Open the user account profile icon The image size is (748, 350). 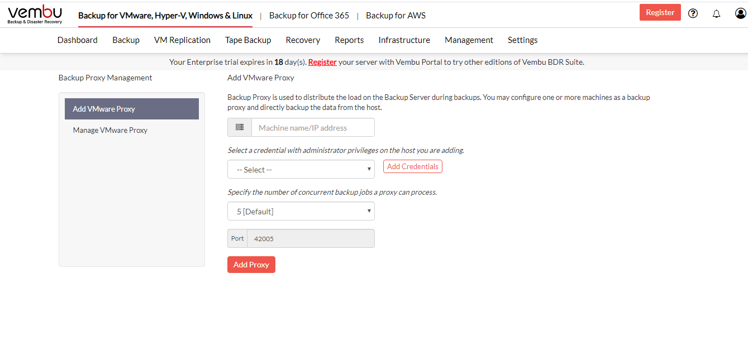click(x=740, y=13)
